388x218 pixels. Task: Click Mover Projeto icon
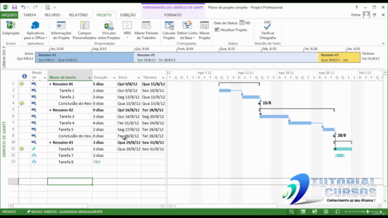204,25
